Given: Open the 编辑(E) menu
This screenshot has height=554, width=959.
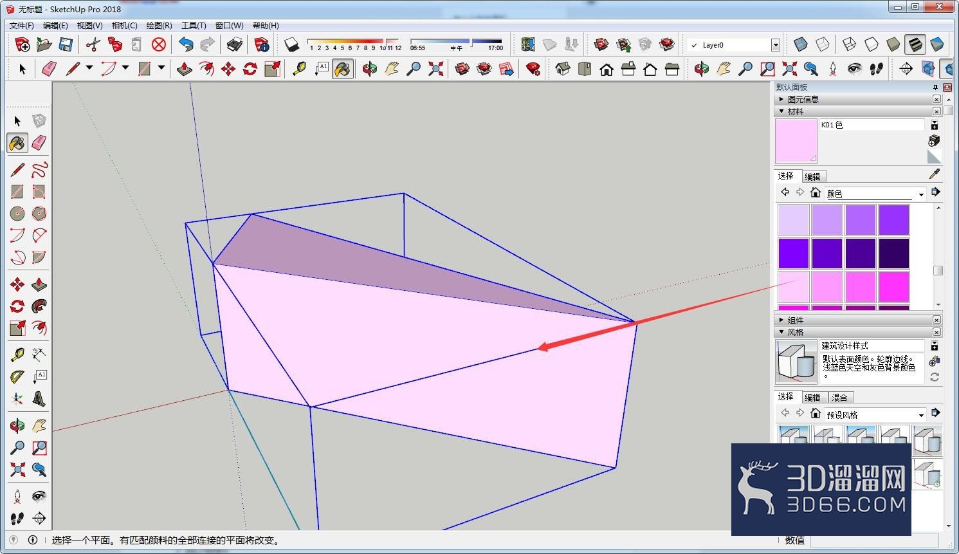Looking at the screenshot, I should point(55,25).
